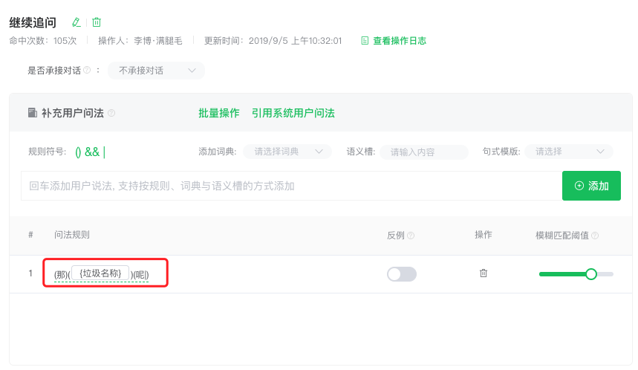
Task: Insert the && rule symbol
Action: pyautogui.click(x=92, y=152)
